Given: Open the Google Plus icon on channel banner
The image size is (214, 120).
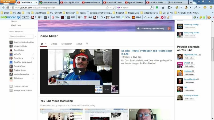Looking at the screenshot, I should [169, 29].
